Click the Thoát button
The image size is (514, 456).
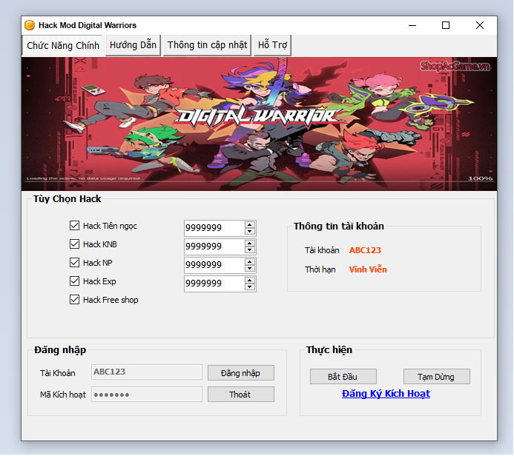(x=241, y=395)
